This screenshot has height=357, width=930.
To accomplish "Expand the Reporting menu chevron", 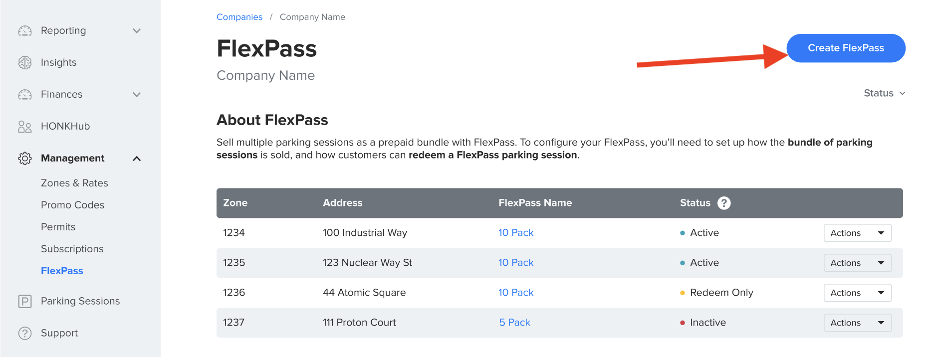I will coord(137,31).
